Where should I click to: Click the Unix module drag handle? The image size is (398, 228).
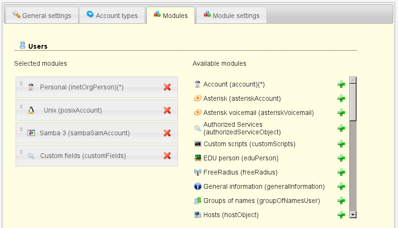pyautogui.click(x=21, y=106)
